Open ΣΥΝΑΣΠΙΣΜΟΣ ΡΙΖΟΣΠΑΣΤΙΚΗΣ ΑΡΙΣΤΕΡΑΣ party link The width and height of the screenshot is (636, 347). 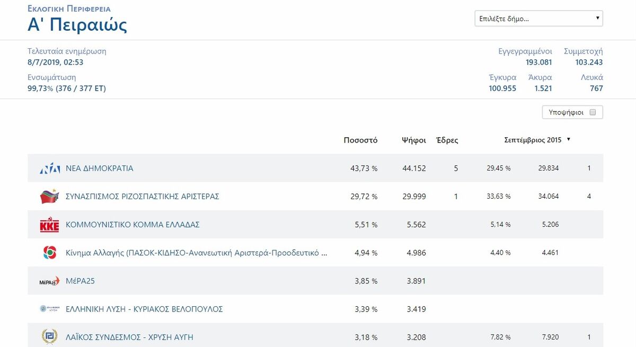(143, 197)
